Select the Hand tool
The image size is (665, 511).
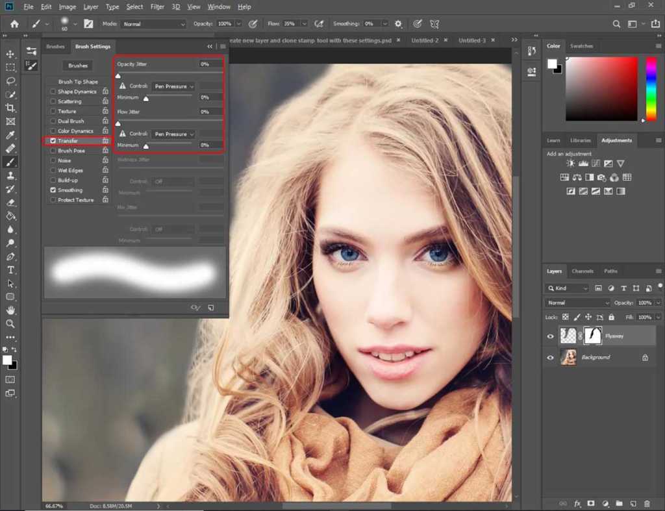[10, 310]
